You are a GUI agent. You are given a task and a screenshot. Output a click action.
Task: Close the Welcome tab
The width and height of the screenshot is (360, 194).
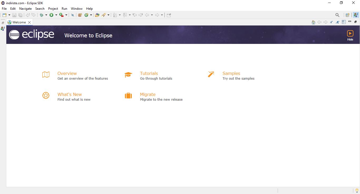click(29, 22)
